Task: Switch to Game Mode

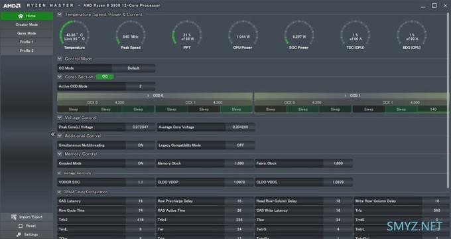Action: (27, 33)
